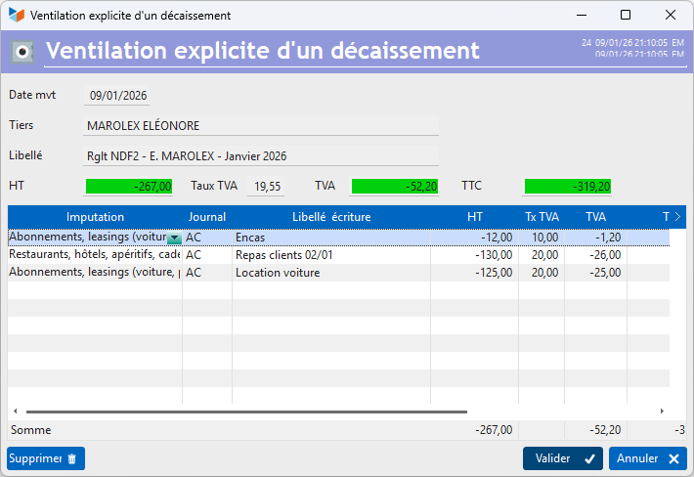This screenshot has width=694, height=477.
Task: Click right arrow of horizontal scrollbar
Action: 662,412
